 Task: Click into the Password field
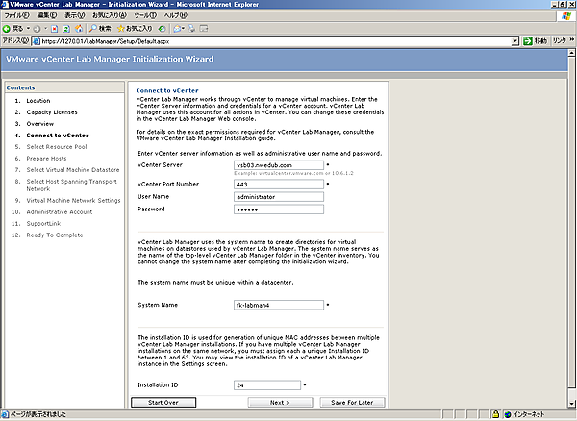tap(279, 209)
